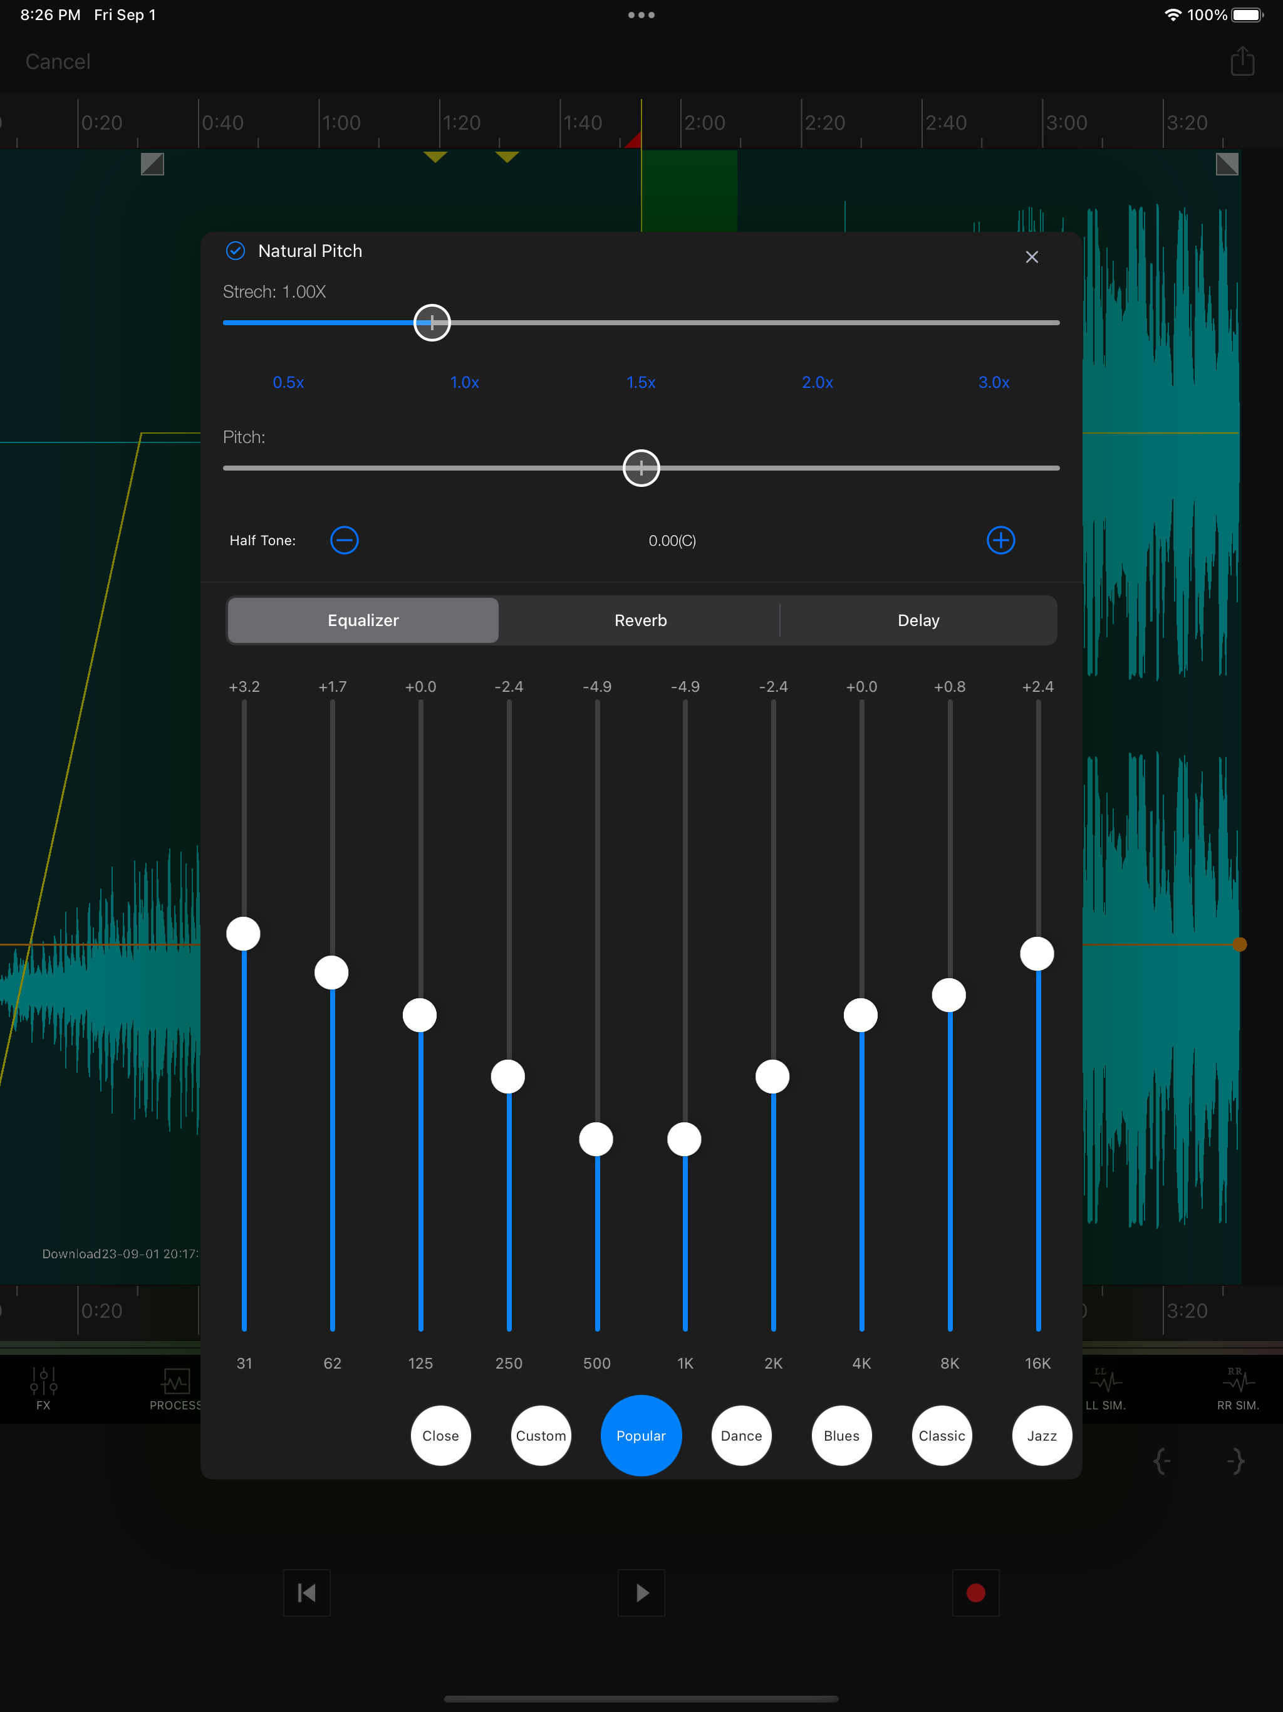Click the fade-out handle at waveform end
The height and width of the screenshot is (1712, 1283).
coord(1227,164)
